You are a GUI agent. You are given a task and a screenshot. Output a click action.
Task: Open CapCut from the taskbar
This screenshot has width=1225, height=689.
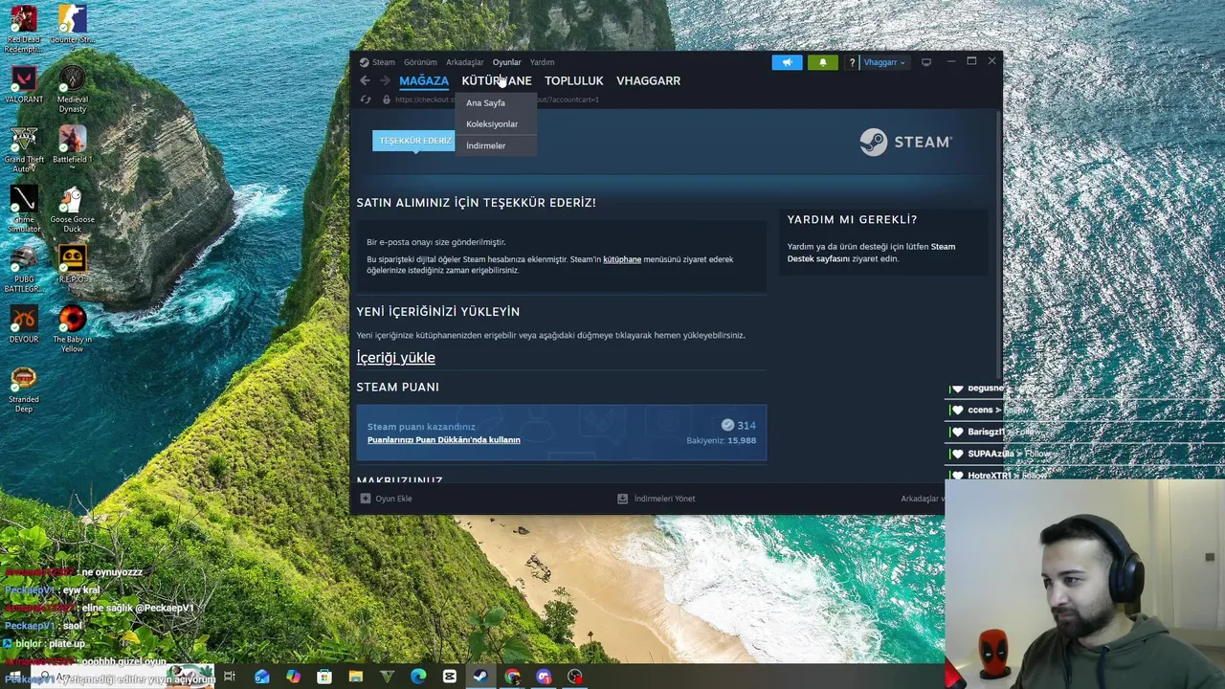point(450,677)
